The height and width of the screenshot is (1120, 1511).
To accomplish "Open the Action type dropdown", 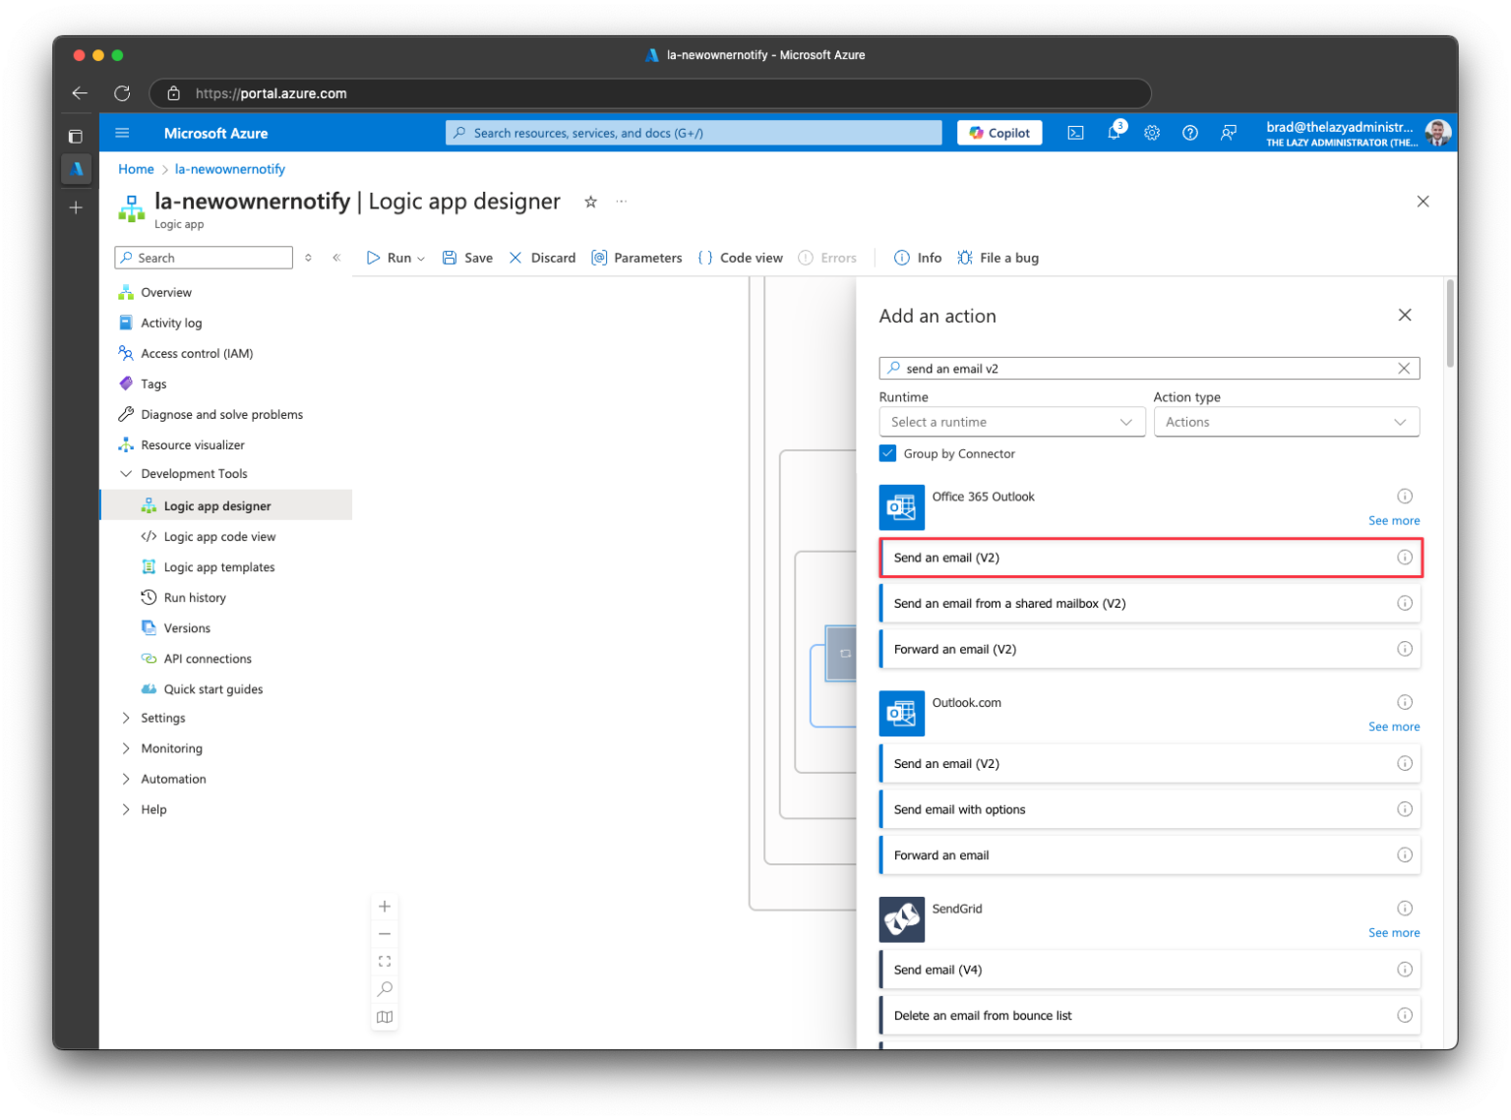I will coord(1287,422).
